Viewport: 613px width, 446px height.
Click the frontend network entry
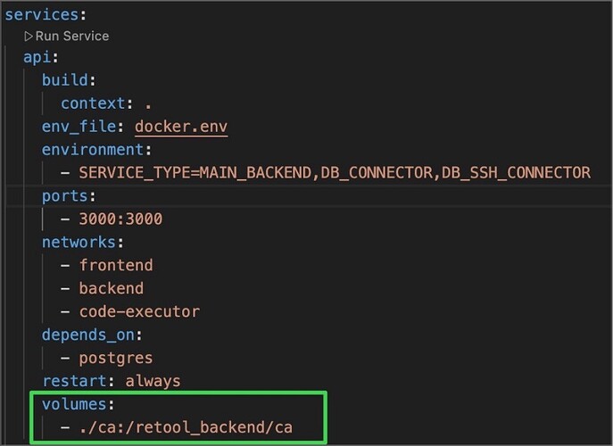116,265
